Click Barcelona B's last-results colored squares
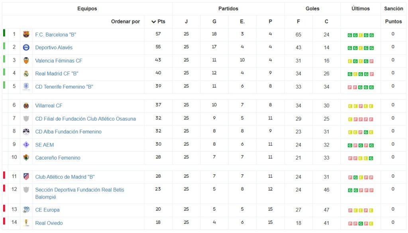The height and width of the screenshot is (233, 408). [361, 35]
